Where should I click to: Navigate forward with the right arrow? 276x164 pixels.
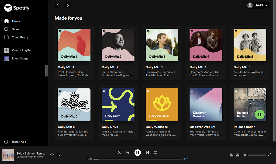(67, 5)
